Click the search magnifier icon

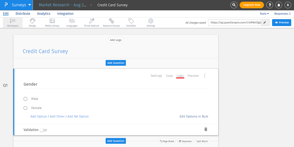point(234,5)
